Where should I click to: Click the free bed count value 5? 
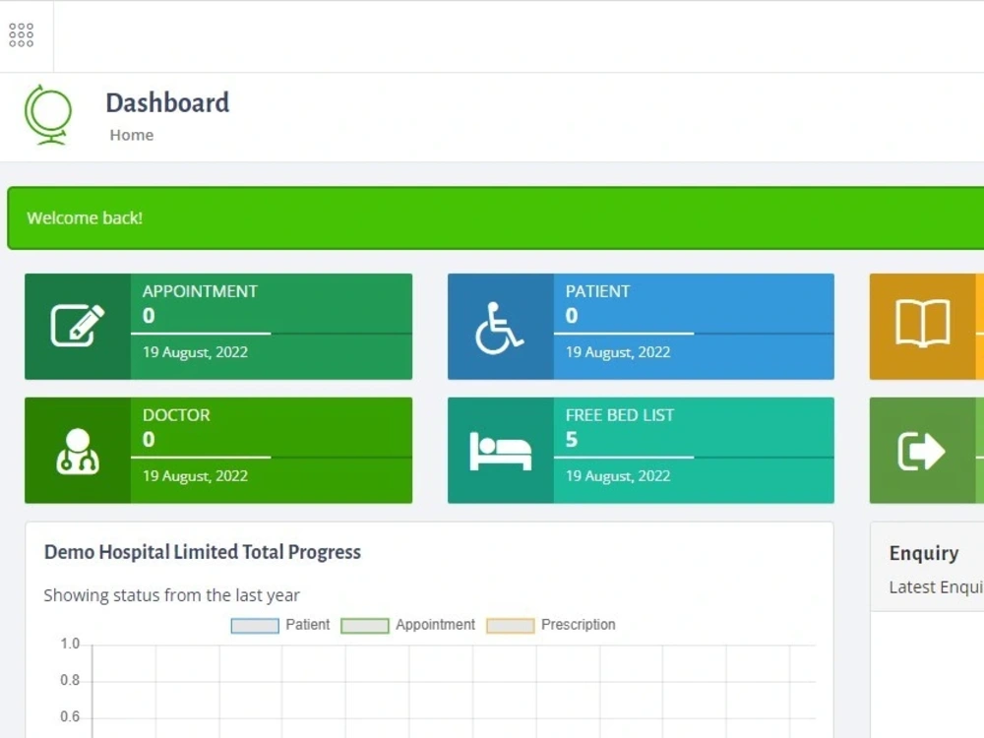click(571, 439)
